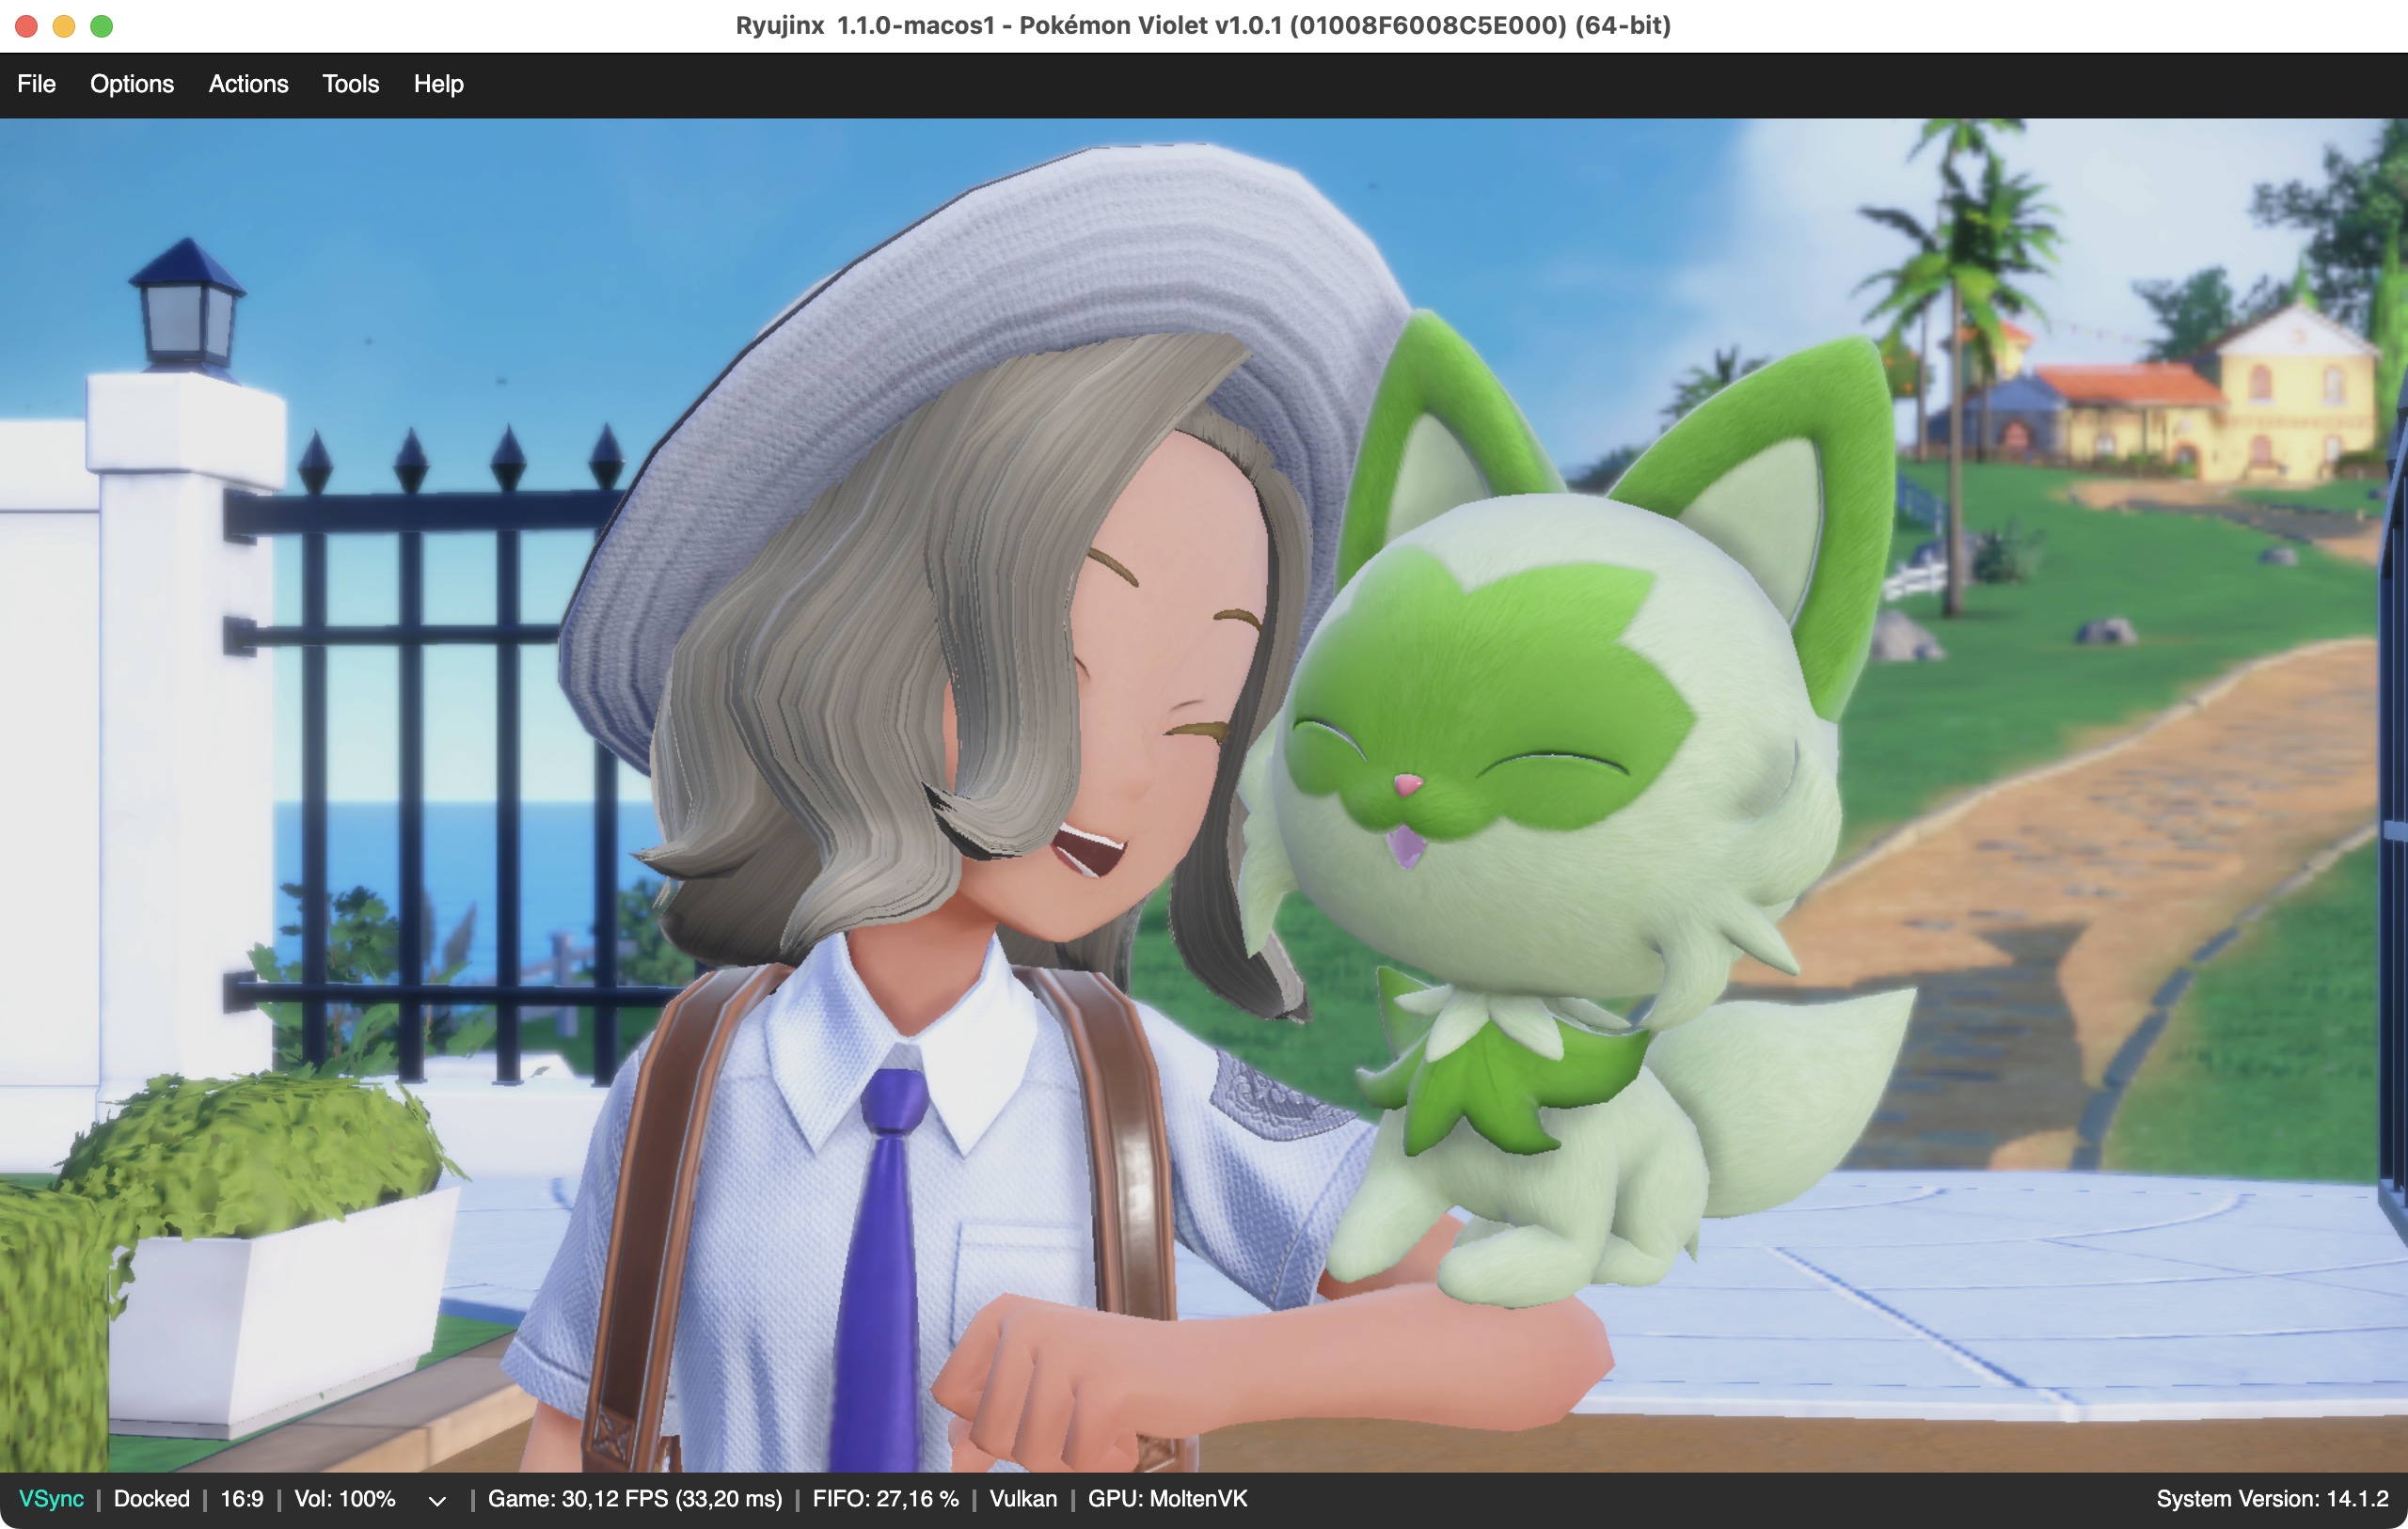Open the Options menu
The width and height of the screenshot is (2408, 1529).
point(132,84)
